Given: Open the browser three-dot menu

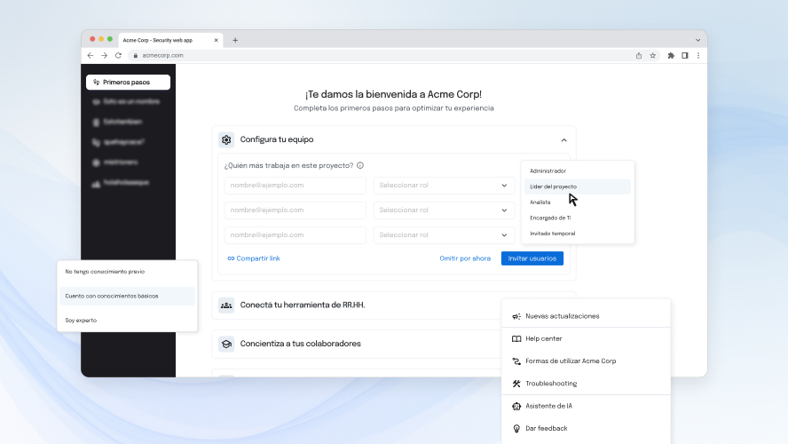Looking at the screenshot, I should 698,55.
